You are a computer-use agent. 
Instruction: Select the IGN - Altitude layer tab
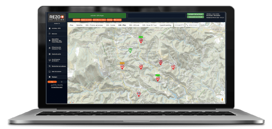click(134, 25)
